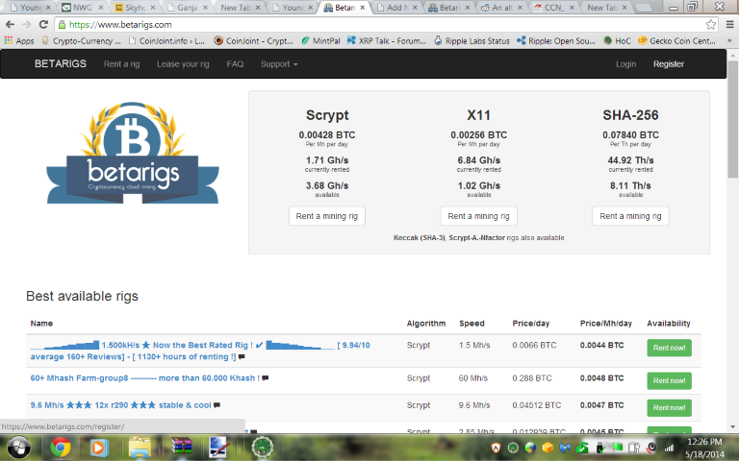
Task: Open the CoinJoint.info bookmark
Action: pyautogui.click(x=166, y=41)
